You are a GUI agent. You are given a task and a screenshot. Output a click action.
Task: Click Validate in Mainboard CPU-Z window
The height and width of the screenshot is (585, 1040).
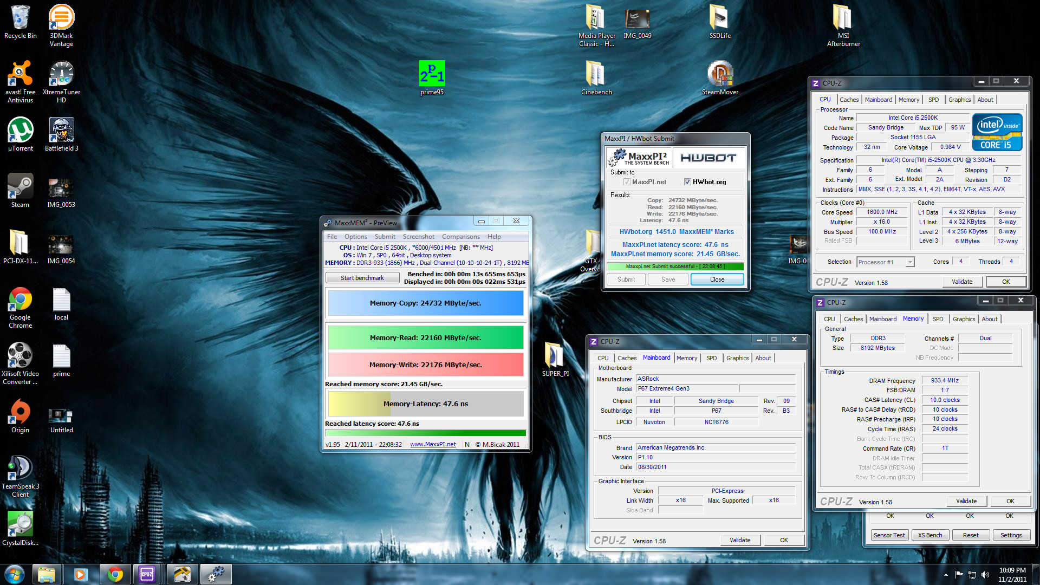pyautogui.click(x=740, y=540)
